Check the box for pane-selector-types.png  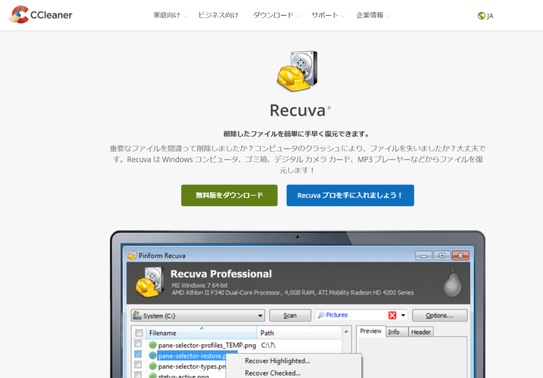click(x=138, y=365)
